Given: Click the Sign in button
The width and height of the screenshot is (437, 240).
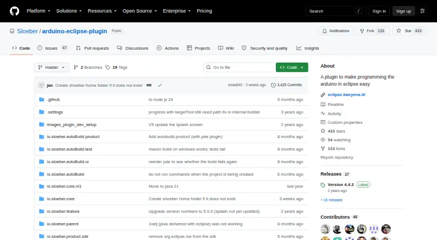Looking at the screenshot, I should tap(379, 11).
